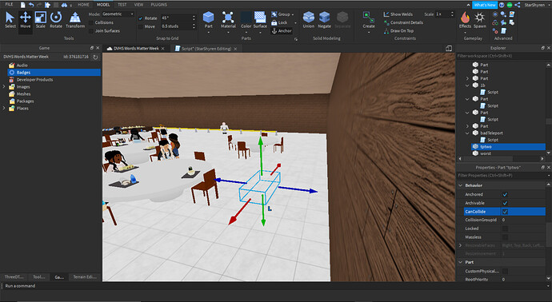Click the Union solid modeling tool

pos(308,20)
